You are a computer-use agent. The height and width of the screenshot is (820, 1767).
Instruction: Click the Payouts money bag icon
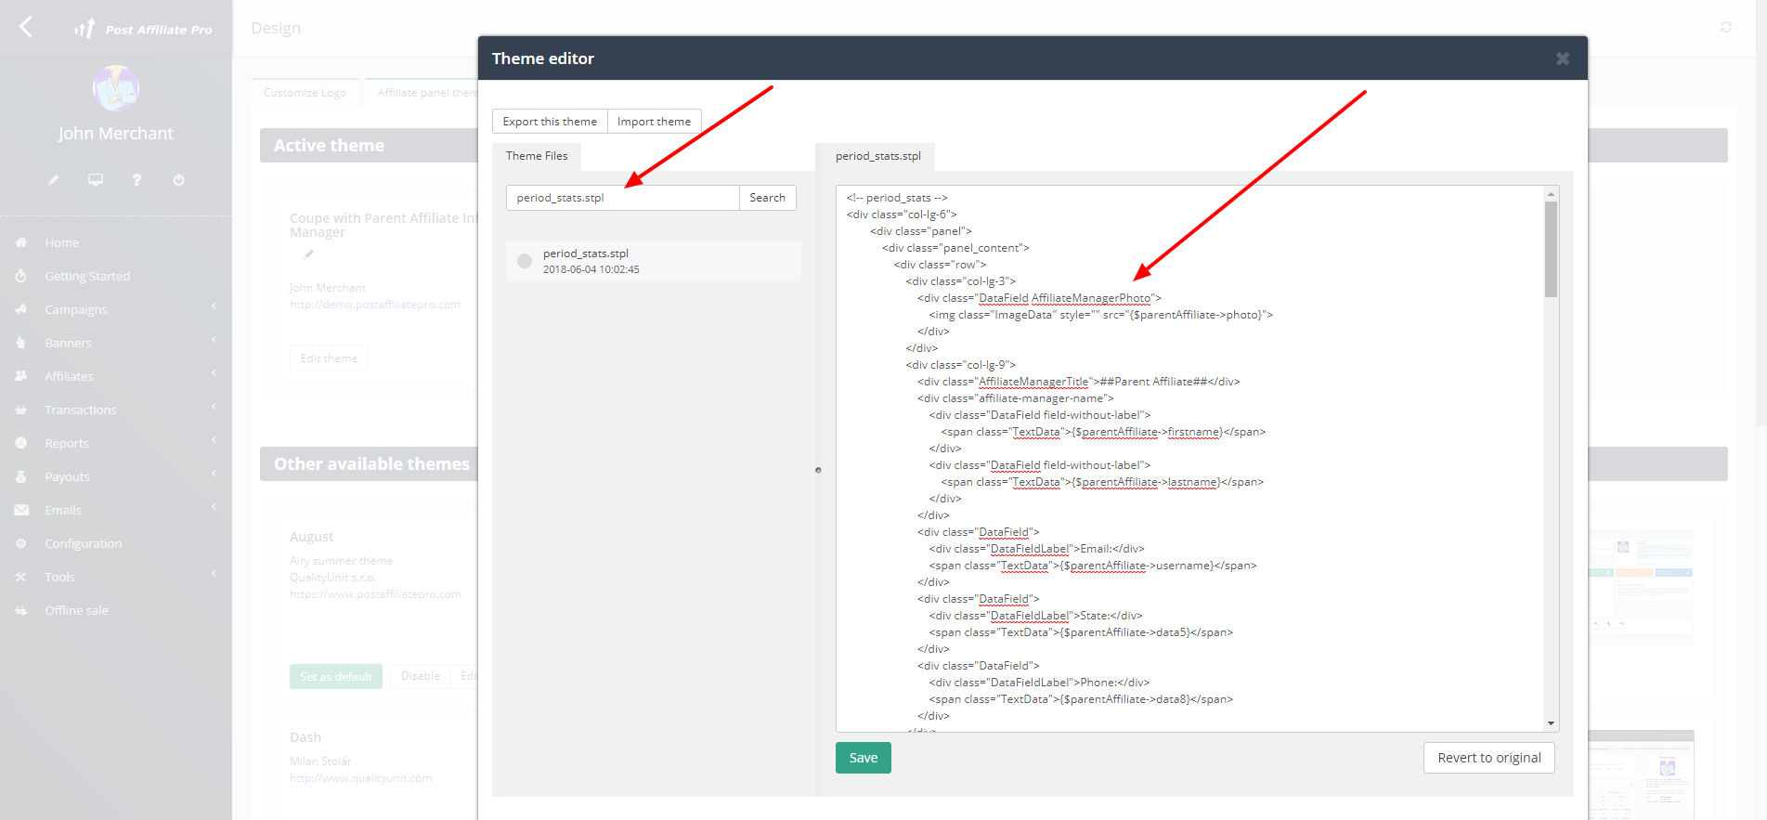[21, 476]
